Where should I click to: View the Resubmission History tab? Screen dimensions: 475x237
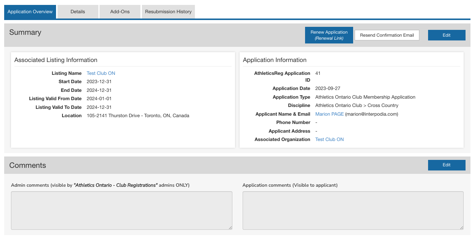coord(168,12)
